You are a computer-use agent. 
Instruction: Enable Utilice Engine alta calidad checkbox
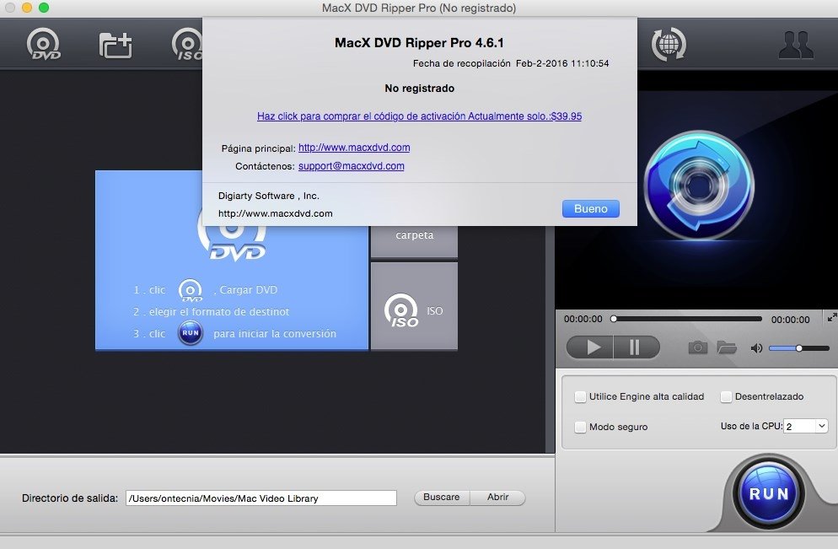pyautogui.click(x=580, y=396)
